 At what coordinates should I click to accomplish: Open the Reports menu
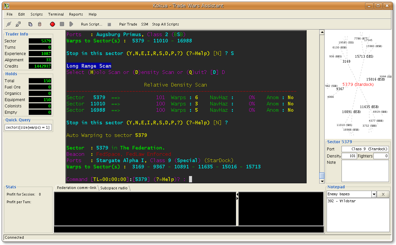[76, 14]
